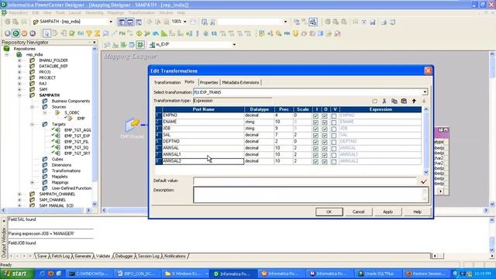Viewport: 496px width, 279px height.
Task: Switch to the Metadata Extensions tab
Action: tap(240, 82)
